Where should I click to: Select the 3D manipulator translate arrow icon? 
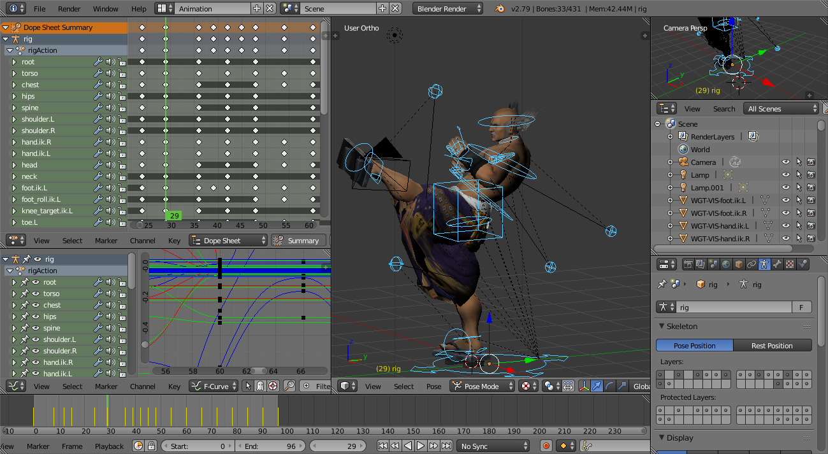pos(595,387)
